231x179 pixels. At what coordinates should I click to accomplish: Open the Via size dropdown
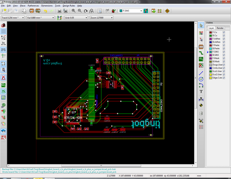(x=40, y=18)
